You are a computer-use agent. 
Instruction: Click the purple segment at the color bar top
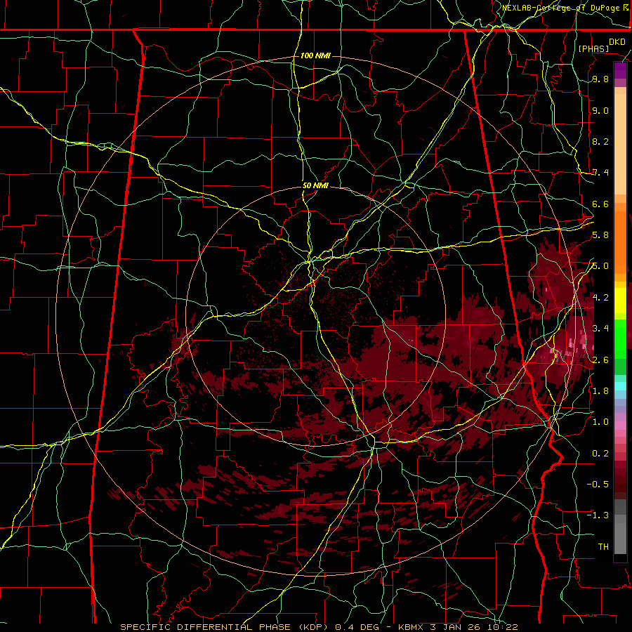tap(620, 70)
